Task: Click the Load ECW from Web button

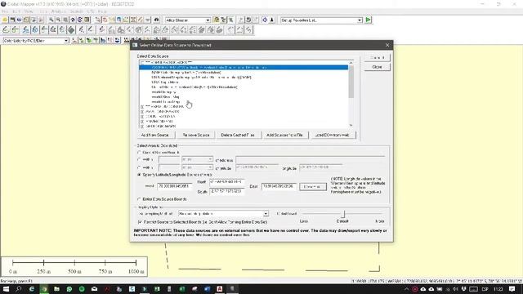Action: tap(333, 135)
